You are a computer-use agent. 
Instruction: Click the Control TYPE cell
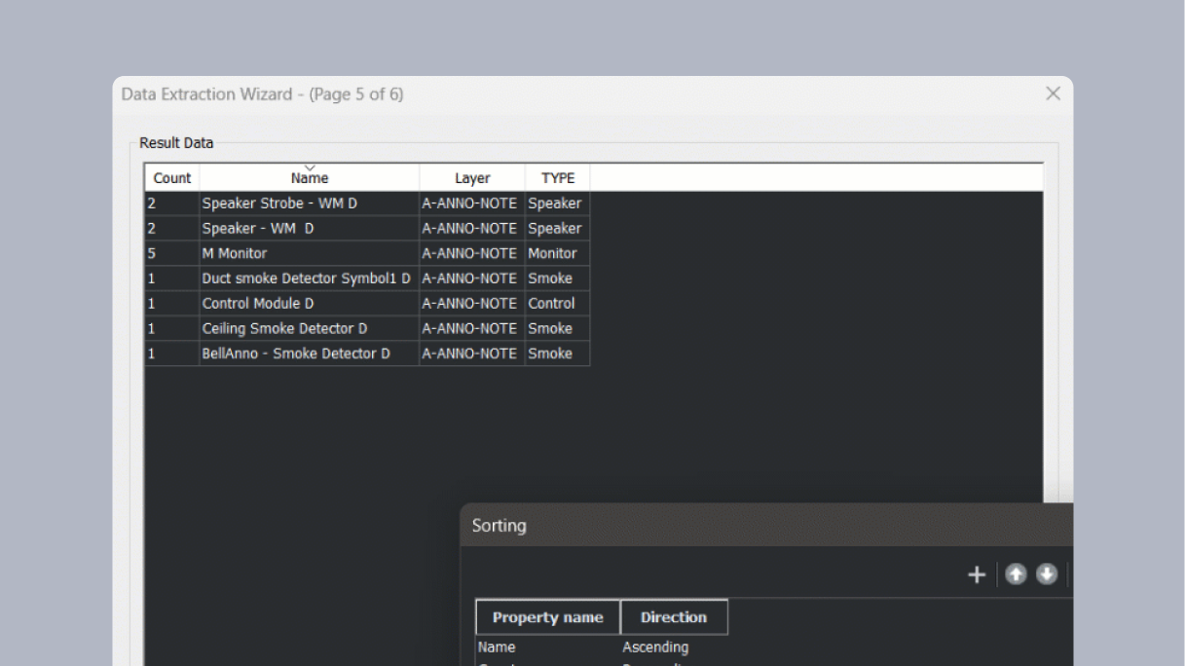tap(558, 304)
